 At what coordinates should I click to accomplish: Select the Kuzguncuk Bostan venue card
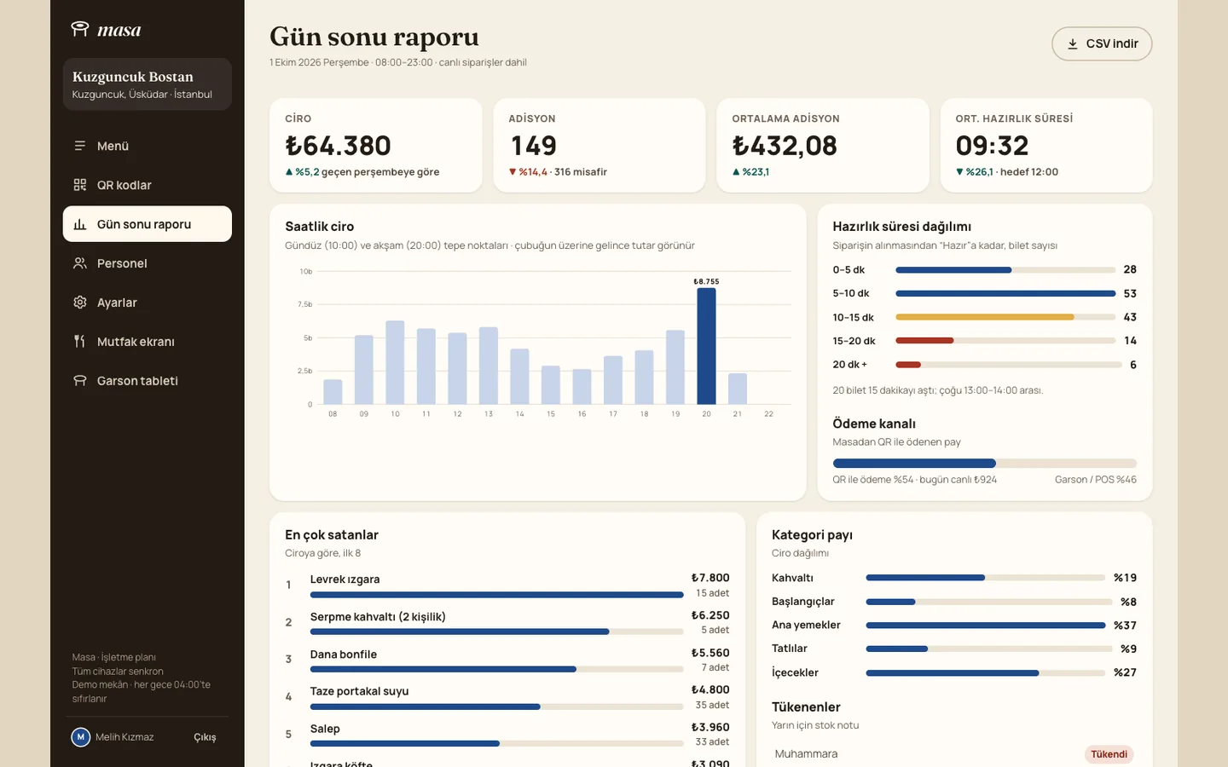pyautogui.click(x=148, y=84)
